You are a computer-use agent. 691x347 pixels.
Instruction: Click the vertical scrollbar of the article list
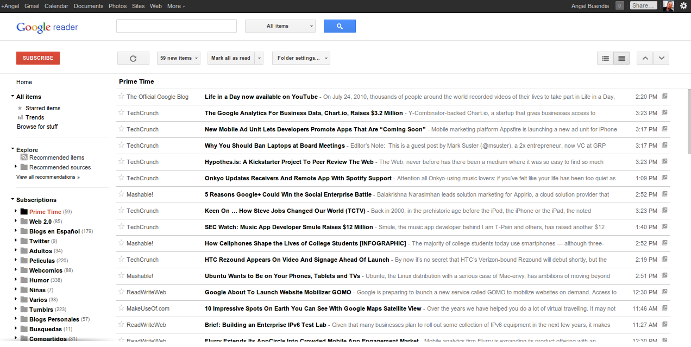pyautogui.click(x=688, y=119)
